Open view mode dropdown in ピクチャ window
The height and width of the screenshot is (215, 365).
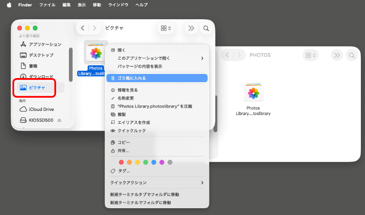[166, 28]
